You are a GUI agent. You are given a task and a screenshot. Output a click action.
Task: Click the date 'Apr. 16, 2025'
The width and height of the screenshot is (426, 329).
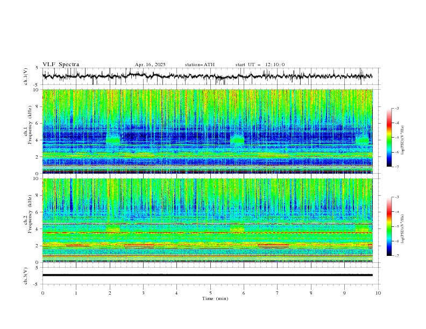150,65
